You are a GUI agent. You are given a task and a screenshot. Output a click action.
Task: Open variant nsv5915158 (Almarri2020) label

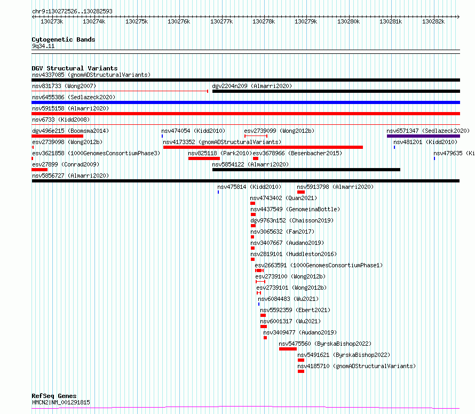[x=70, y=108]
